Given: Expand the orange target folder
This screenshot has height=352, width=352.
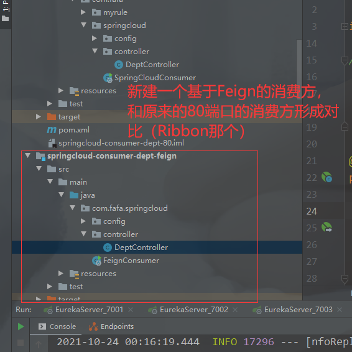Looking at the screenshot, I should pos(38,117).
